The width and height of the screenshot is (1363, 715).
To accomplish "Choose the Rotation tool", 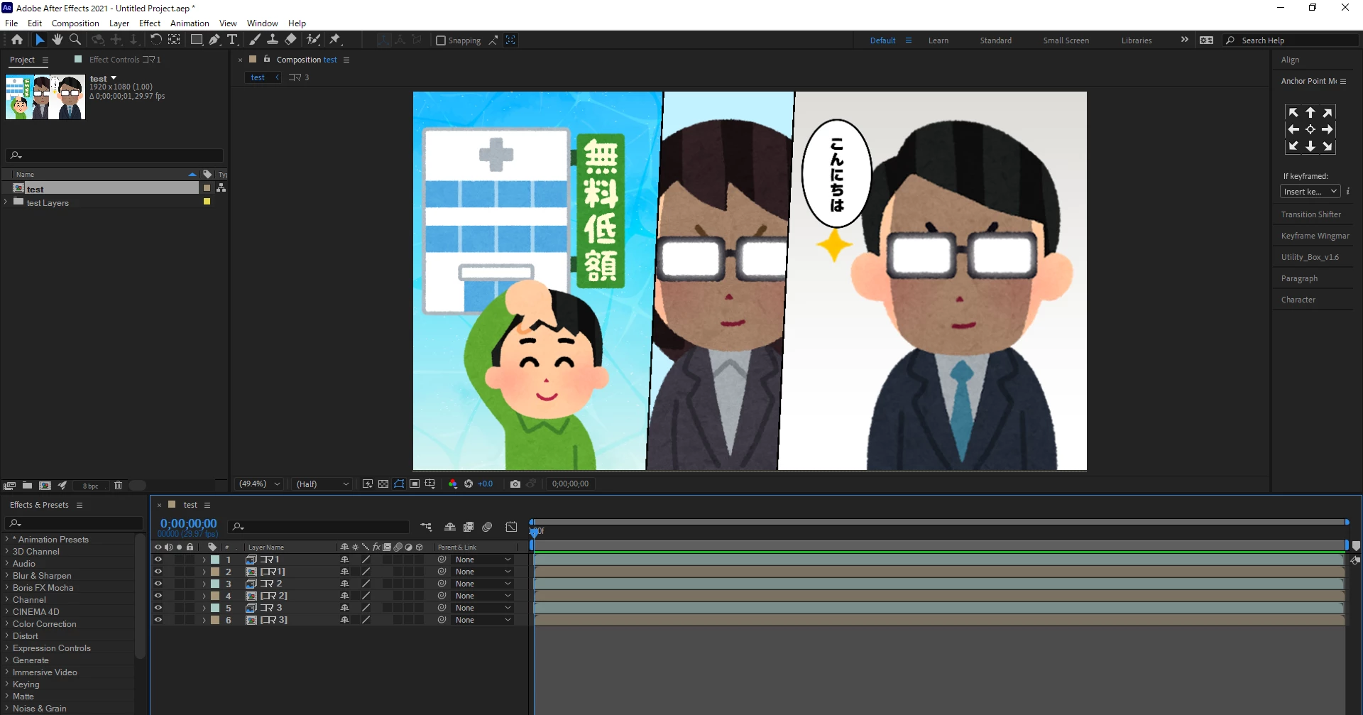I will pyautogui.click(x=155, y=40).
